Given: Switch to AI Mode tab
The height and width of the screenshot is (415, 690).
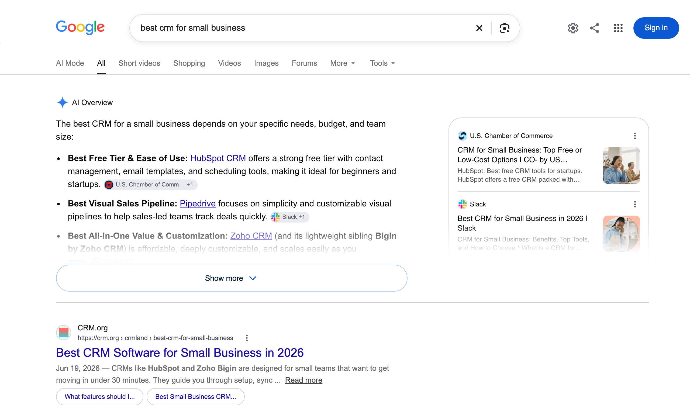Looking at the screenshot, I should (70, 63).
